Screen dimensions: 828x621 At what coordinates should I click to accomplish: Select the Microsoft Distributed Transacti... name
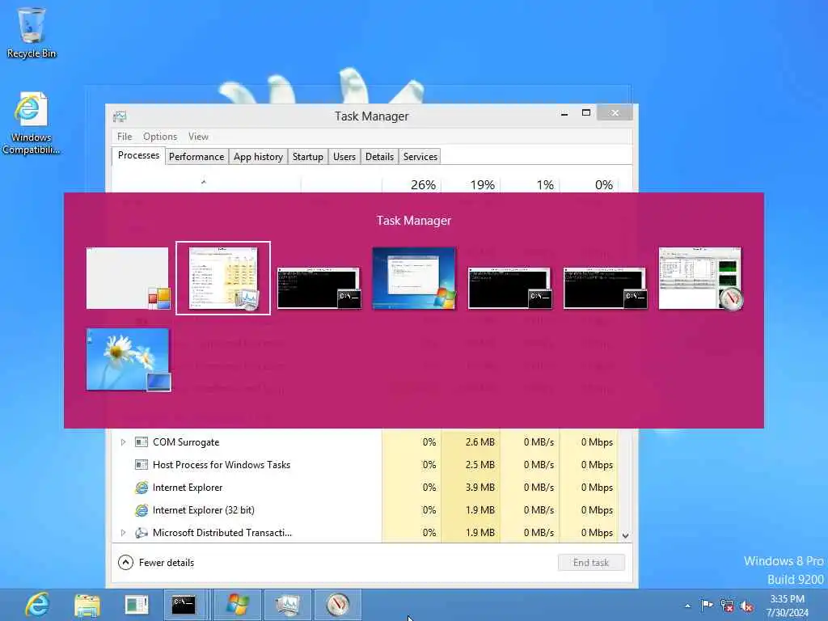click(222, 533)
